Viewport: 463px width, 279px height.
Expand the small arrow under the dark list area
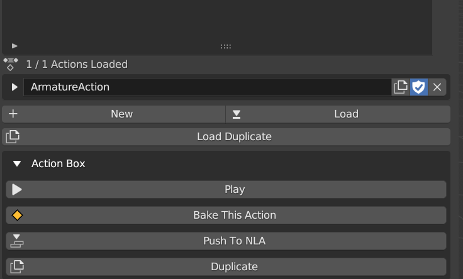coord(14,46)
